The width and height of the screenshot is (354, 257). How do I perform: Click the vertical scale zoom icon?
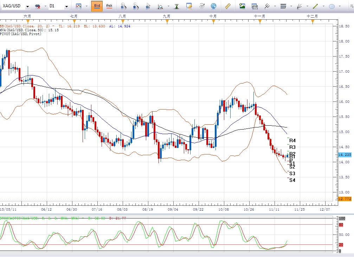click(160, 7)
